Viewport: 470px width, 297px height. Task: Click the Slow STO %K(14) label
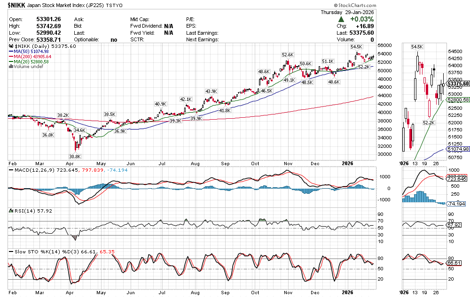pyautogui.click(x=37, y=252)
